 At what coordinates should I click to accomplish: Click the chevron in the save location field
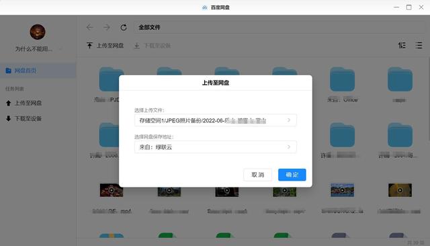[x=289, y=147]
